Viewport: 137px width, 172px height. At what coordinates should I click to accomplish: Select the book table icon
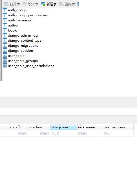coord(5,30)
